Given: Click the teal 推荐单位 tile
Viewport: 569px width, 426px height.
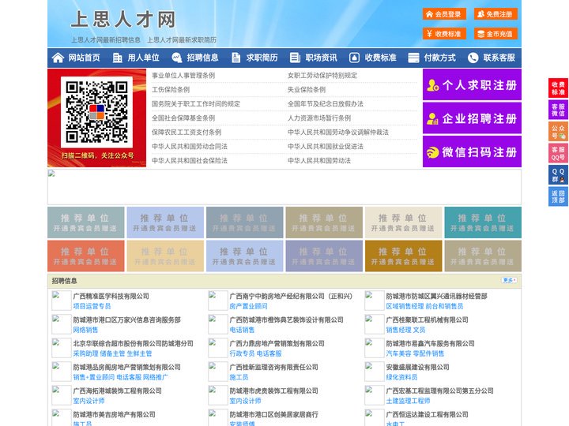Looking at the screenshot, I should pyautogui.click(x=483, y=222).
